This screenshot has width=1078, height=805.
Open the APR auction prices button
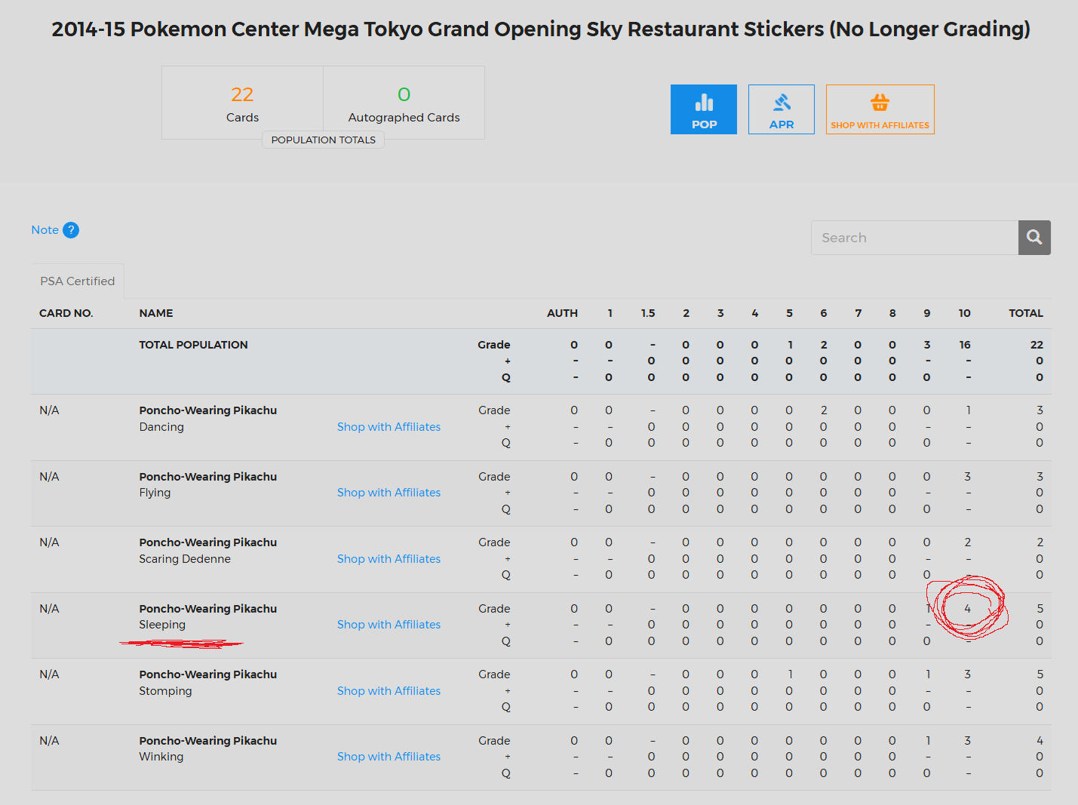[x=781, y=109]
